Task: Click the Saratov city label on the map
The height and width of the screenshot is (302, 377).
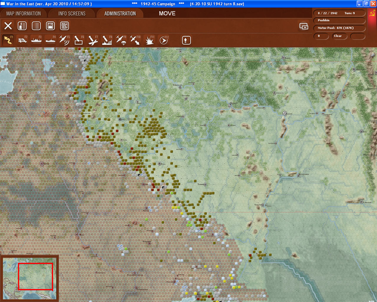Action: pyautogui.click(x=258, y=204)
